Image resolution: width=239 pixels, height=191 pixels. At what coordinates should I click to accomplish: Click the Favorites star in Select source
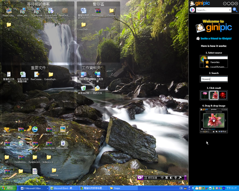click(x=207, y=62)
